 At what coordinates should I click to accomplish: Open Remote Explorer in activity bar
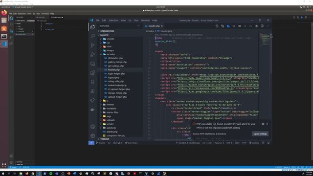tap(92, 64)
